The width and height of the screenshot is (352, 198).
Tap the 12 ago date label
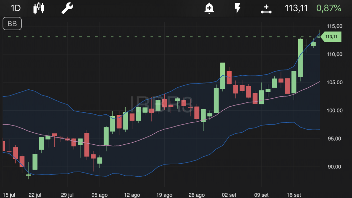tap(132, 195)
